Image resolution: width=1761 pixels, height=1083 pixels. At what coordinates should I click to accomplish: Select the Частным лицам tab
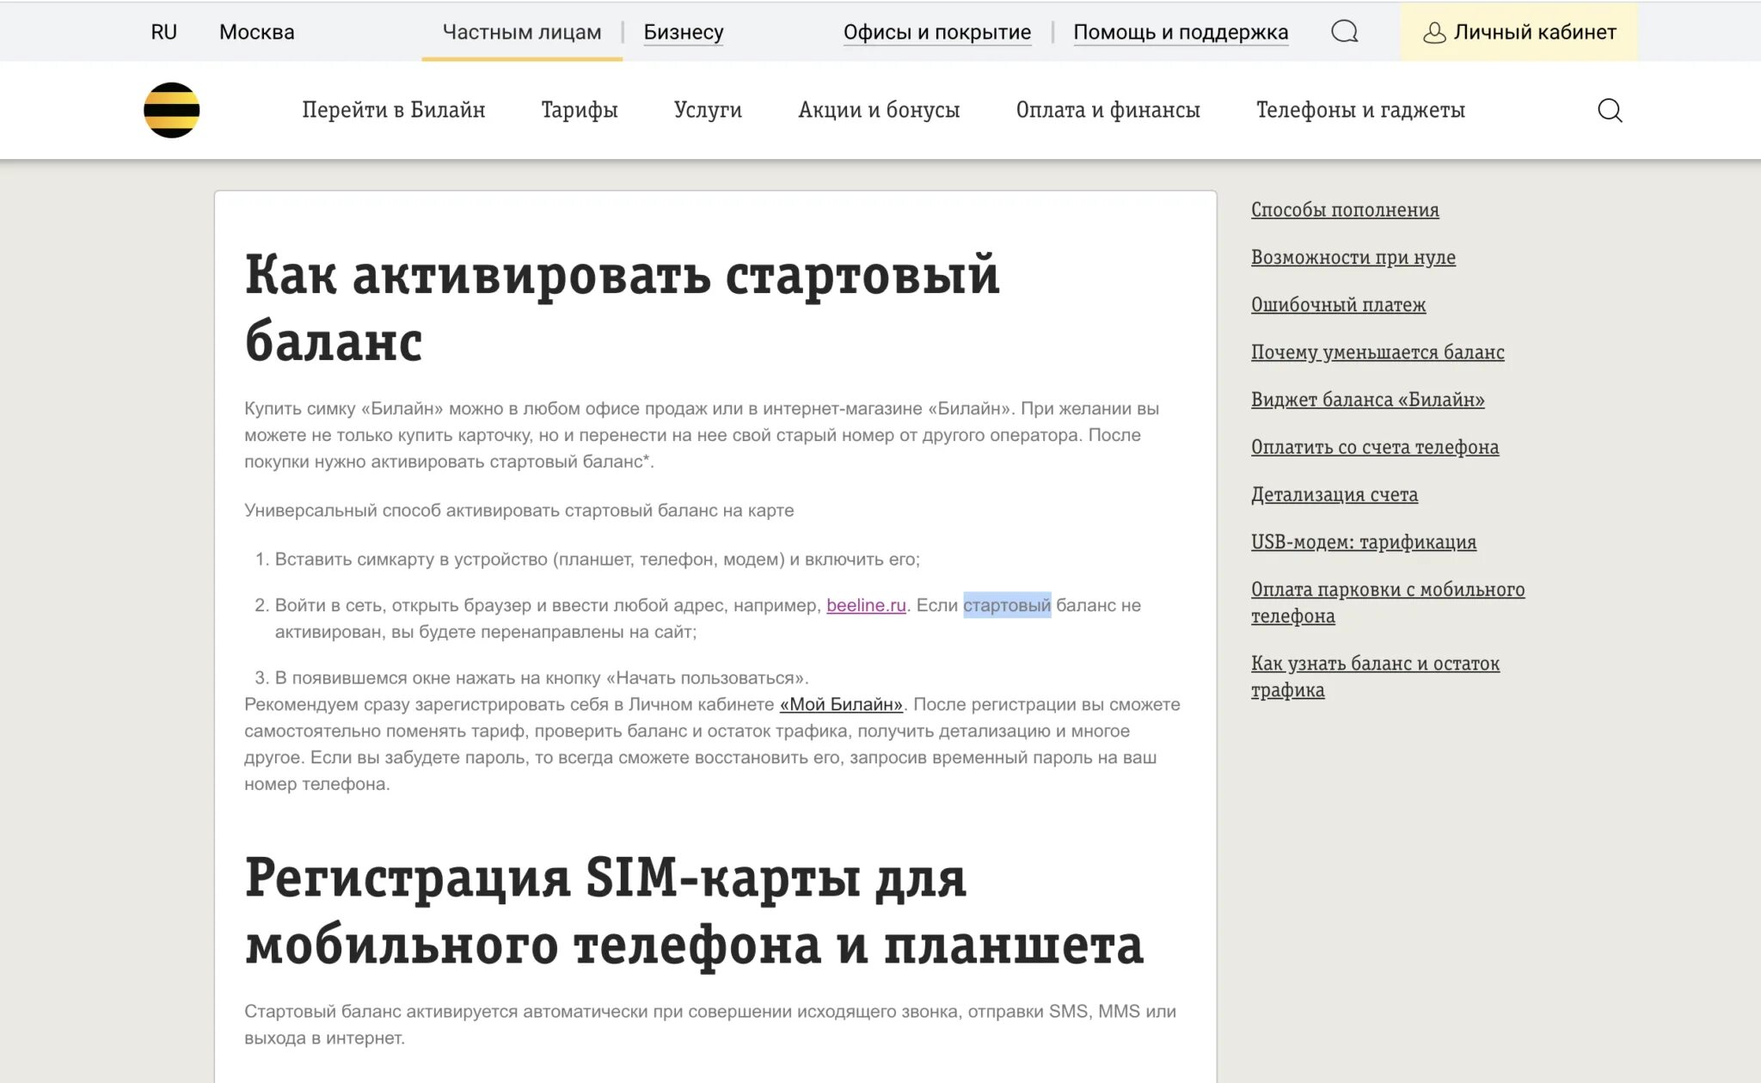[x=522, y=32]
